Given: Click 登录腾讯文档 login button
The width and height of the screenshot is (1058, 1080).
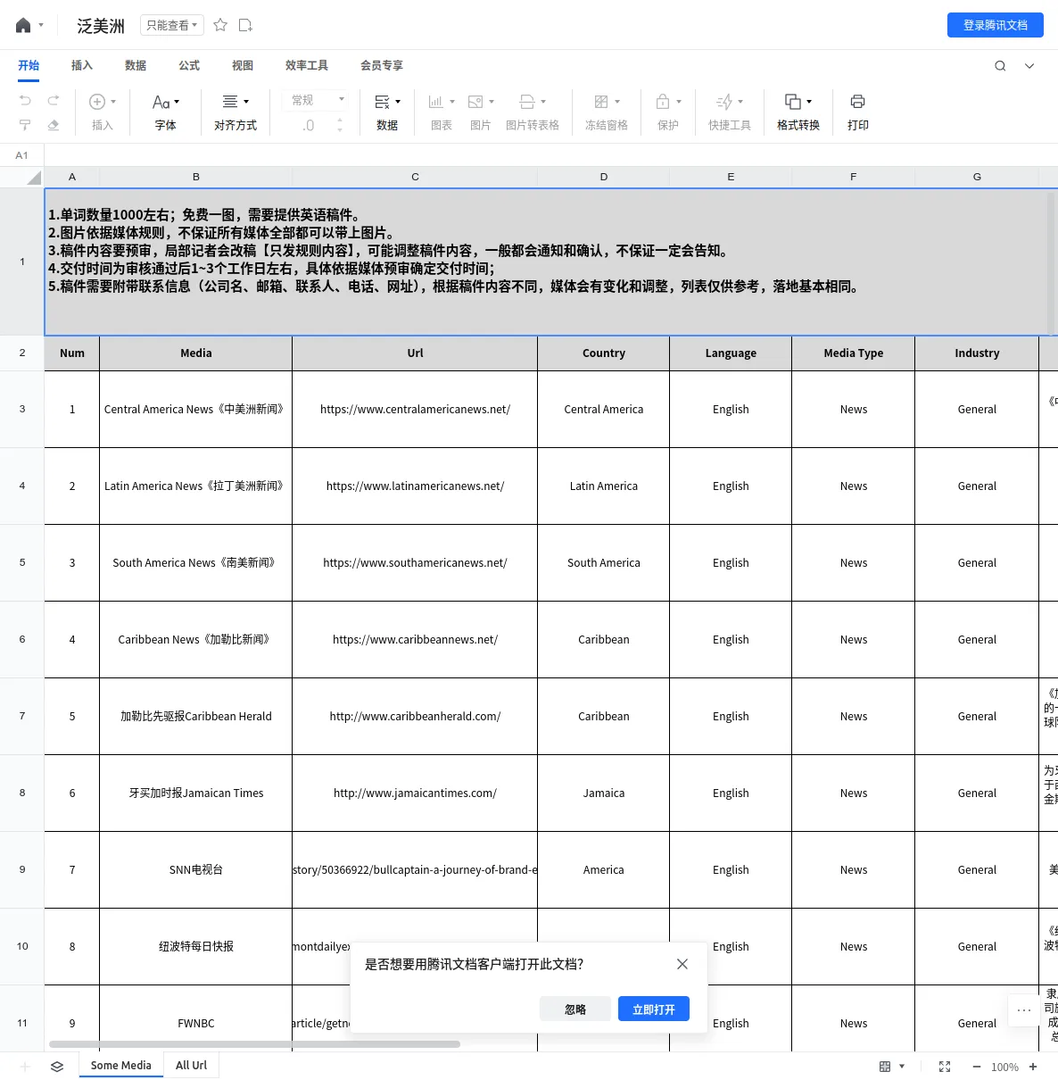Looking at the screenshot, I should 996,25.
